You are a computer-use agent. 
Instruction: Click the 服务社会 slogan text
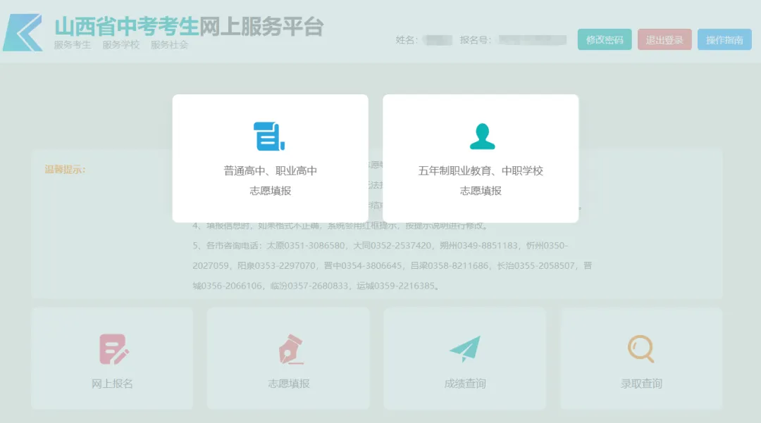click(169, 45)
